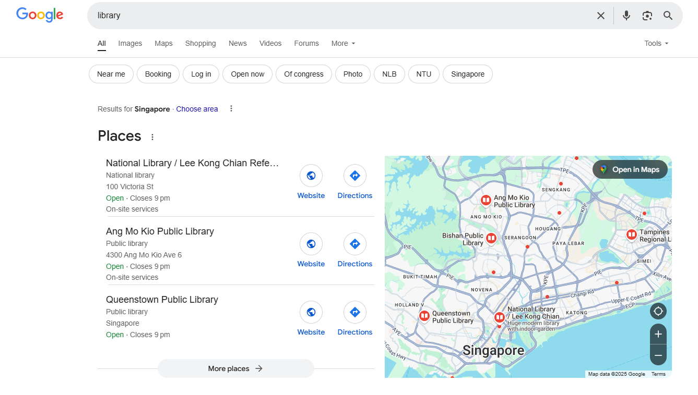698x395 pixels.
Task: Apply the Booking filter chip
Action: tap(158, 74)
